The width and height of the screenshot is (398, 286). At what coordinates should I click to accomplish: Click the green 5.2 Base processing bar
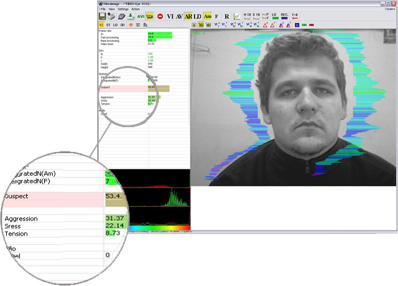[152, 41]
